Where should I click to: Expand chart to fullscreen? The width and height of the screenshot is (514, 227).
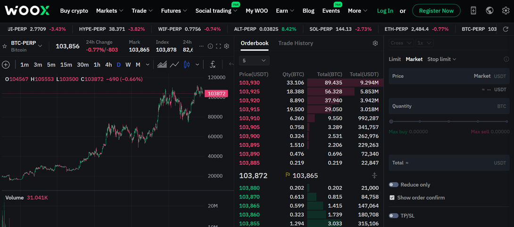point(218,46)
